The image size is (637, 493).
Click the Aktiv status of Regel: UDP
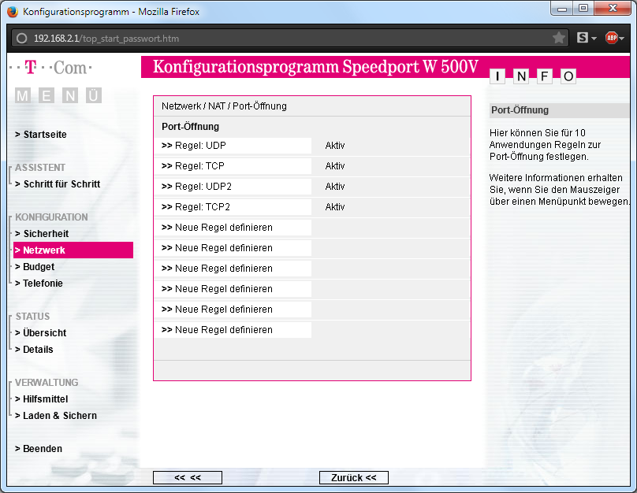pos(335,146)
